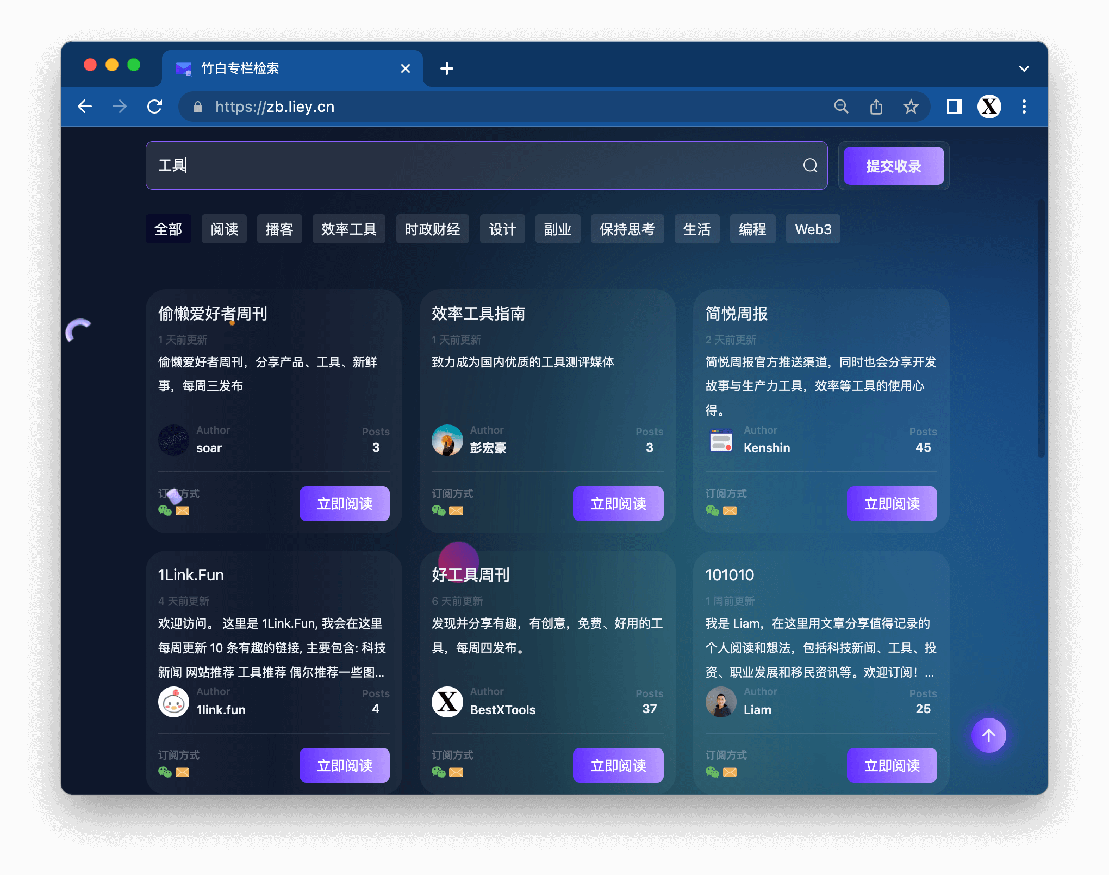The height and width of the screenshot is (875, 1109).
Task: Expand the tab search chevron
Action: coord(1024,68)
